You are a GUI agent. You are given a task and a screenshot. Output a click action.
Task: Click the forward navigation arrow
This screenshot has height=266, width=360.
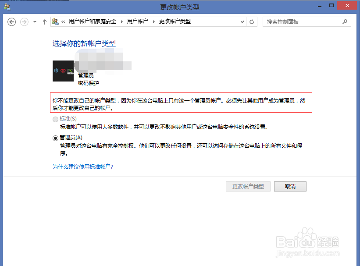[25, 21]
